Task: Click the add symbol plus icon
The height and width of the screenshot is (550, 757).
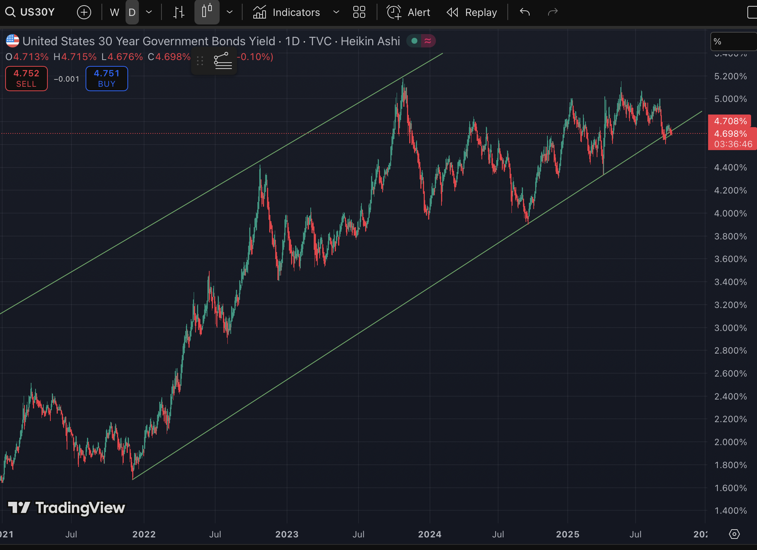Action: tap(84, 12)
